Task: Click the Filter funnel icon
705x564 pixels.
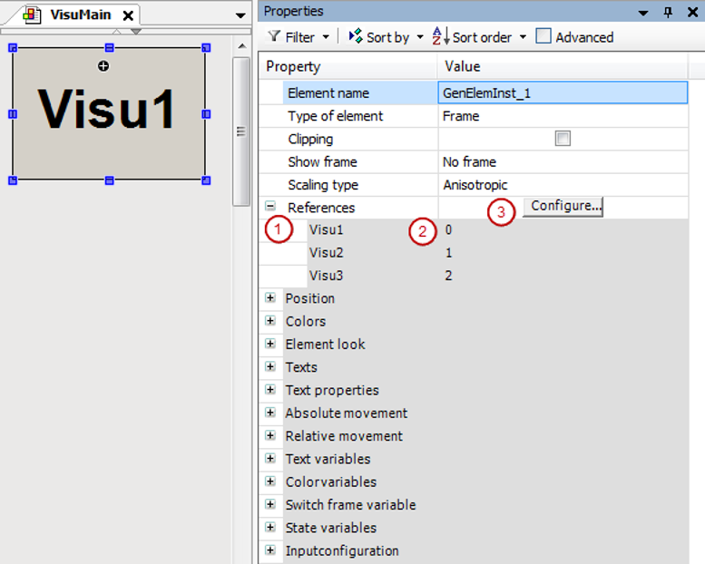Action: (x=274, y=37)
